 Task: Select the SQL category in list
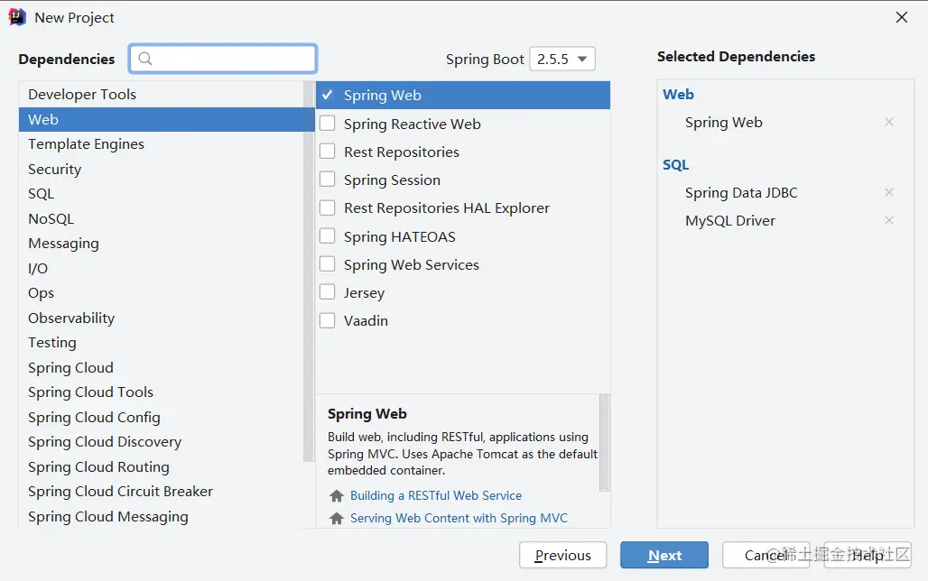161,193
